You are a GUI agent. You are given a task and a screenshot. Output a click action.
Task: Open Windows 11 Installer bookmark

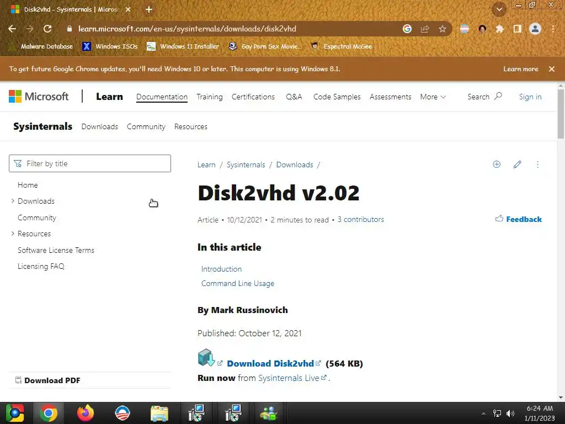[x=183, y=46]
